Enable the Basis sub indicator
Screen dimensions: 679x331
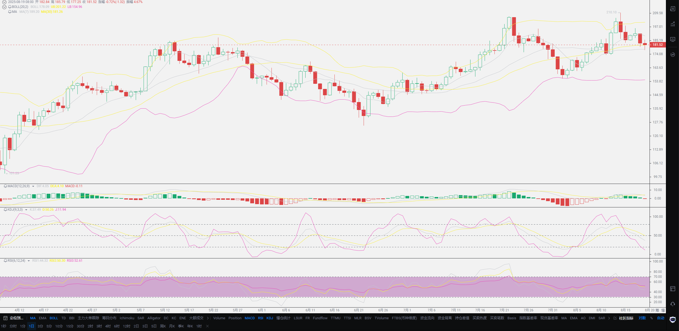512,318
